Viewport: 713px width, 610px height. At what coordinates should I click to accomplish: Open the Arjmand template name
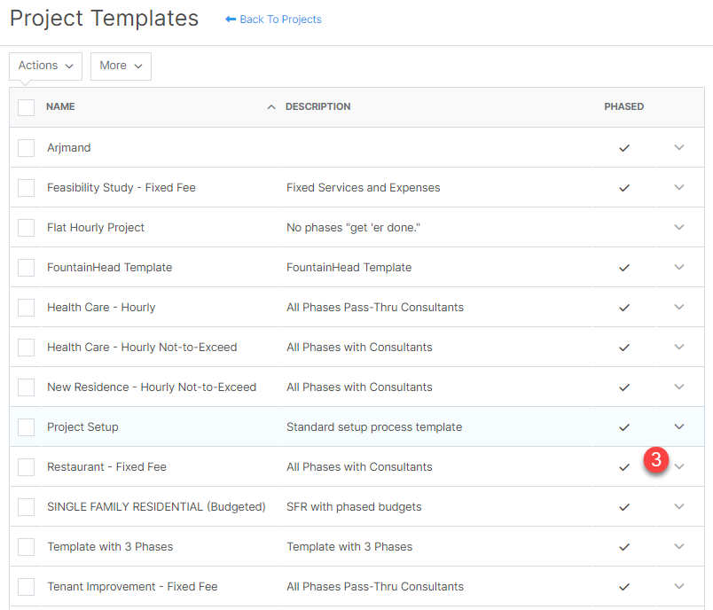point(69,148)
